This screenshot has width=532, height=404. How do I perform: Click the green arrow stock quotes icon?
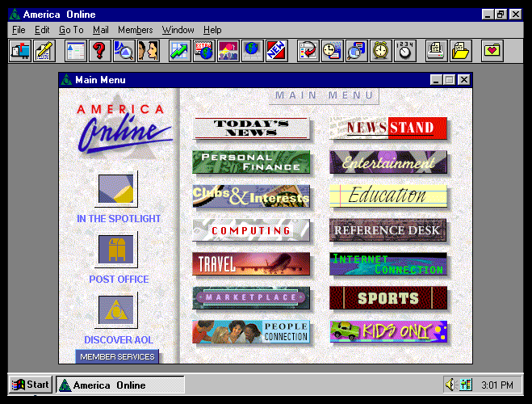pyautogui.click(x=180, y=51)
